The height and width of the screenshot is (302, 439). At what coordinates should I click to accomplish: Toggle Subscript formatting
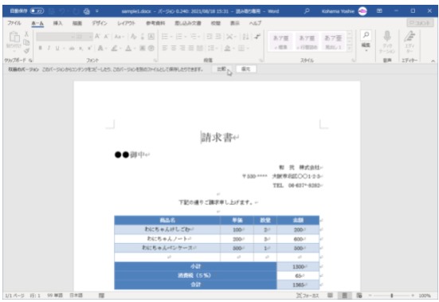coord(80,48)
